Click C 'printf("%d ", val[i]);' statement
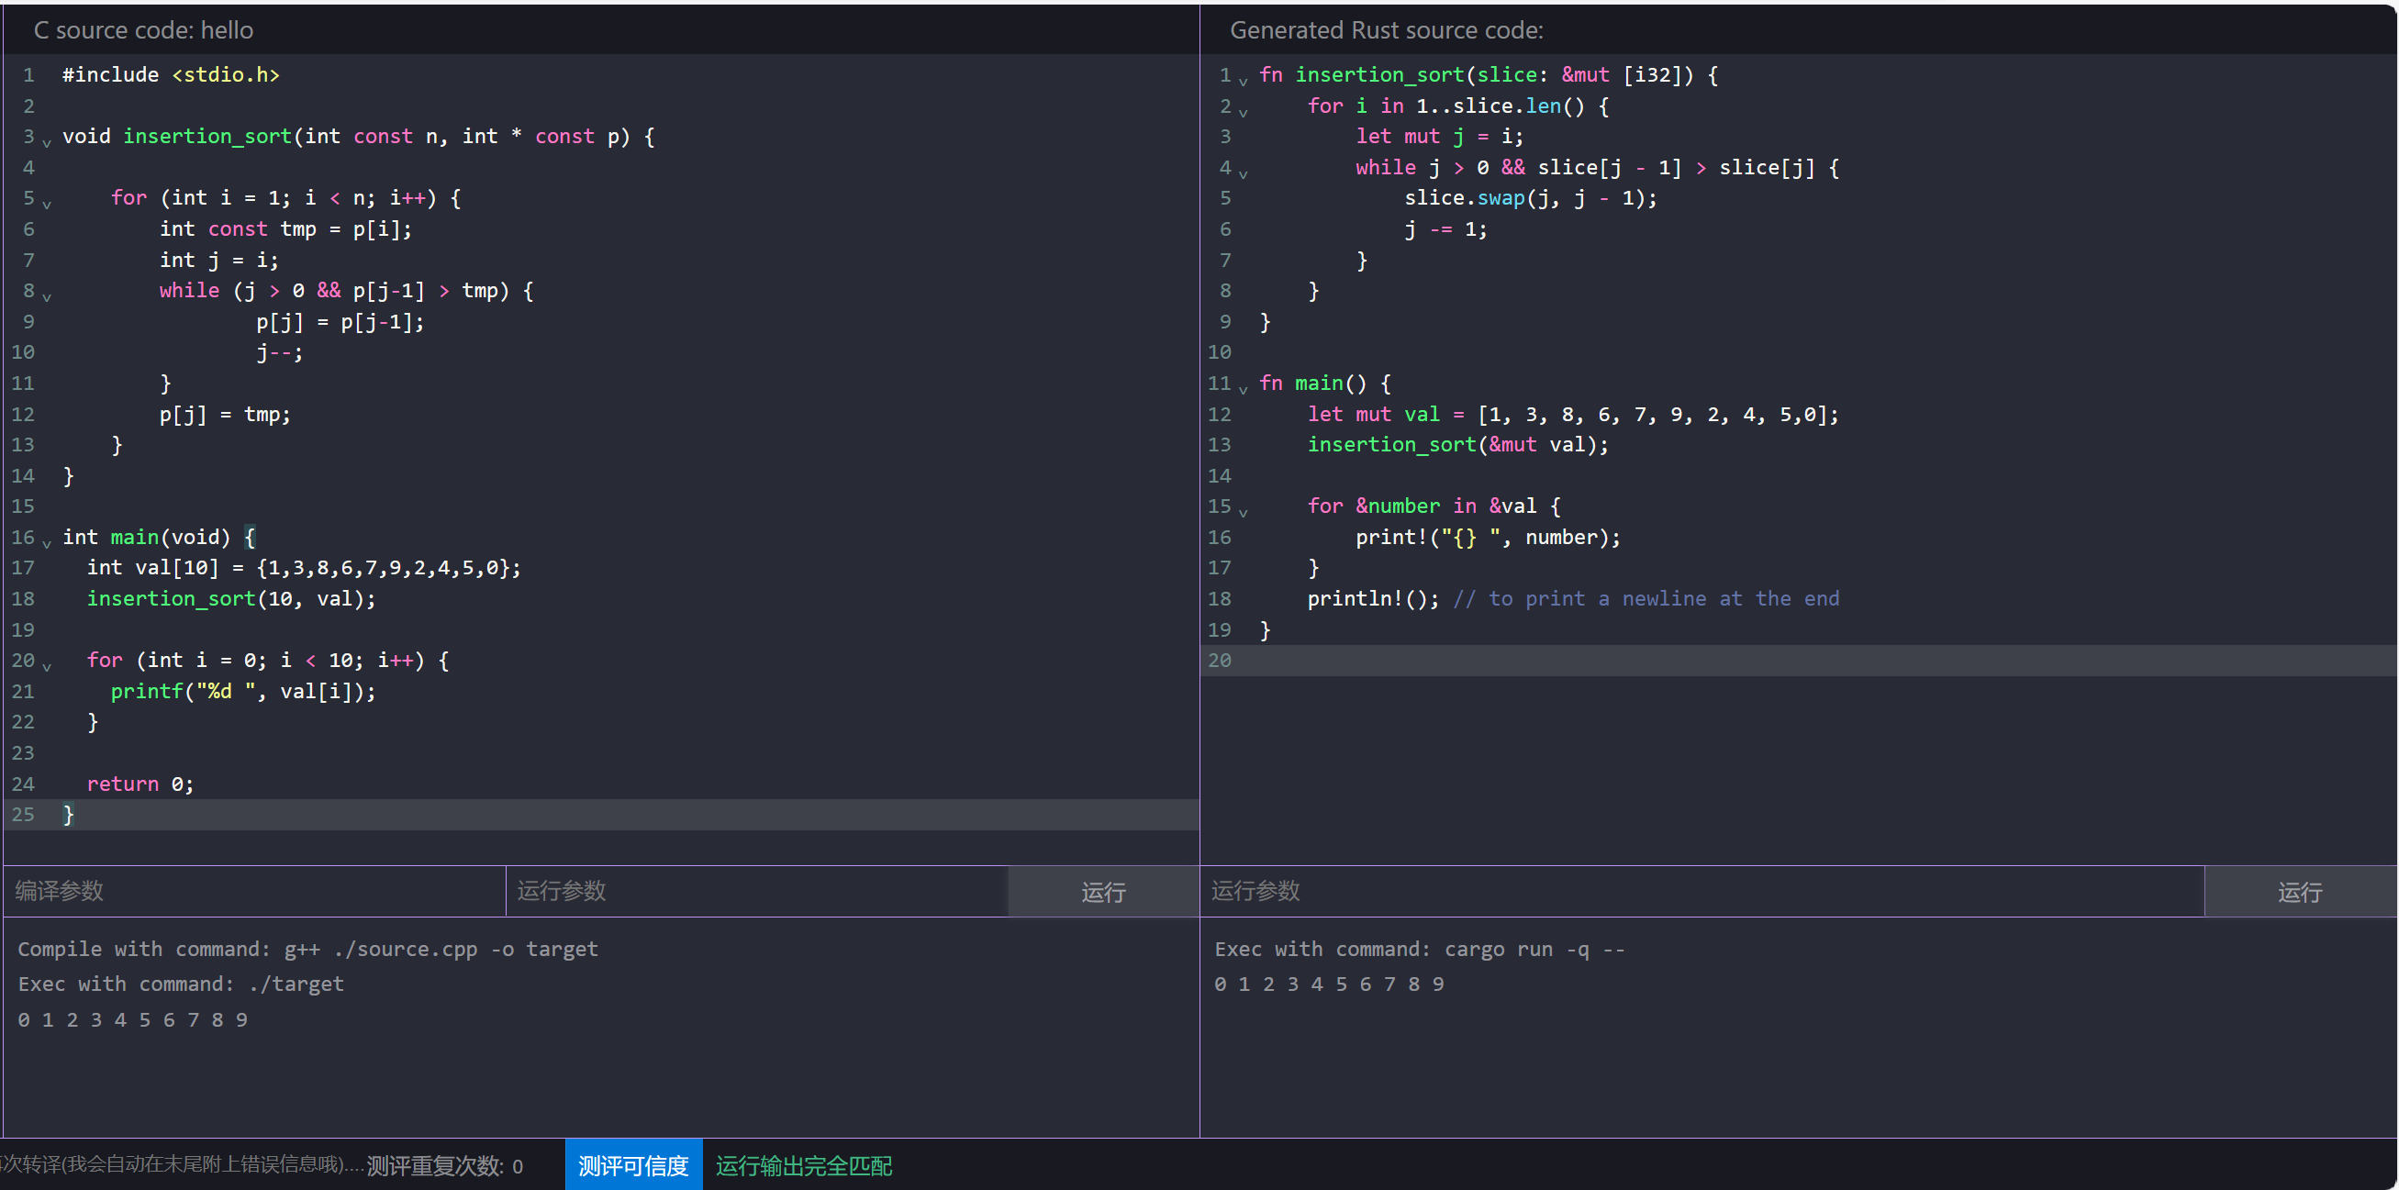Screen dimensions: 2399x1190 point(243,692)
